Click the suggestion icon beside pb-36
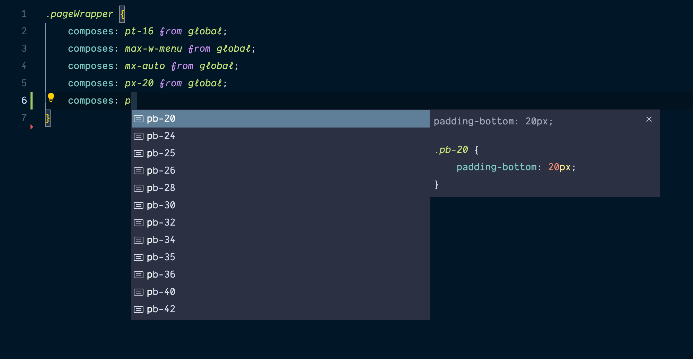 coord(139,274)
